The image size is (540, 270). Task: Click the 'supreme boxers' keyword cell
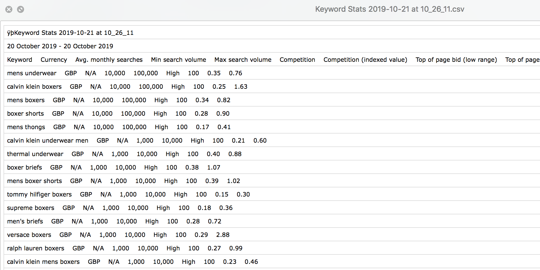[x=31, y=208]
